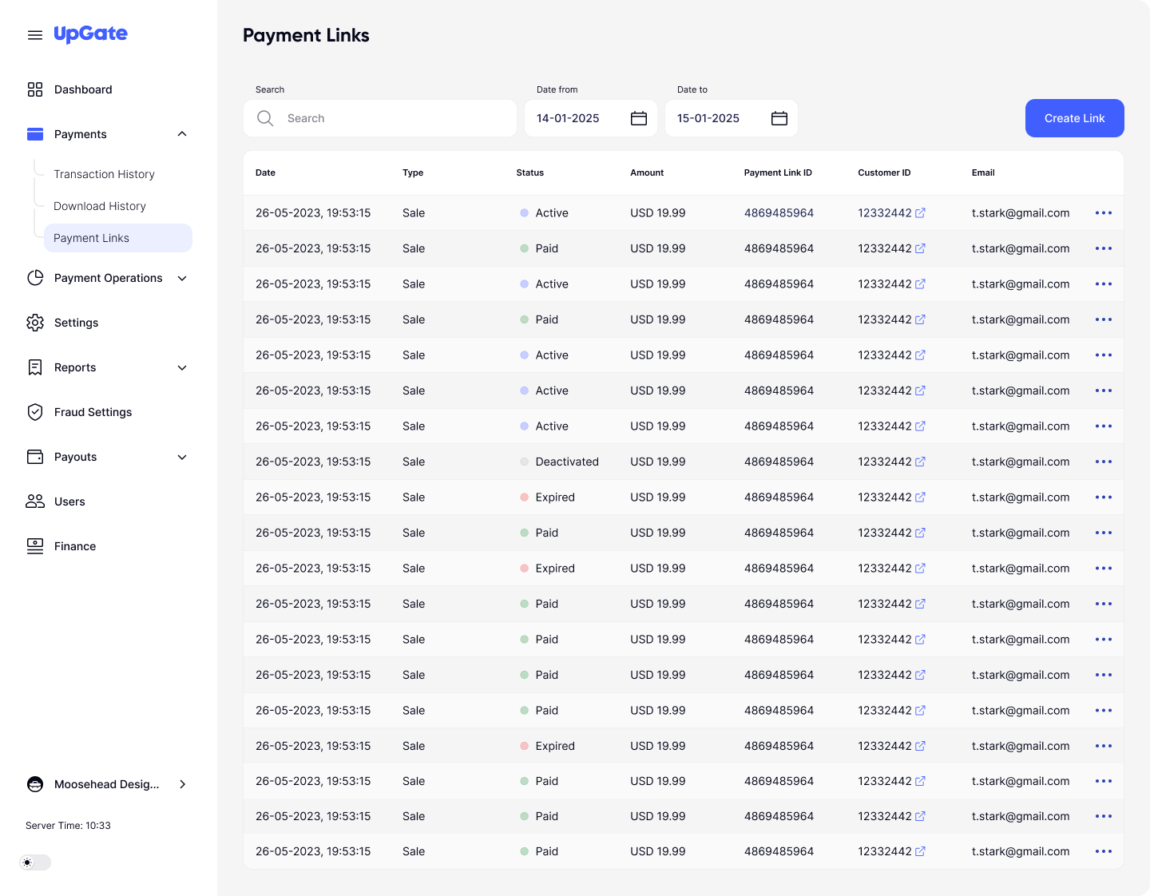Click the Finance sidebar icon

click(x=35, y=546)
